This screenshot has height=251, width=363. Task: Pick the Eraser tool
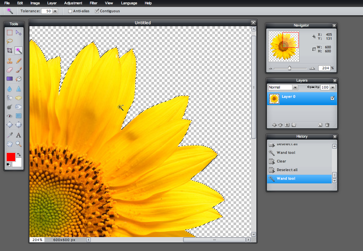(x=10, y=70)
